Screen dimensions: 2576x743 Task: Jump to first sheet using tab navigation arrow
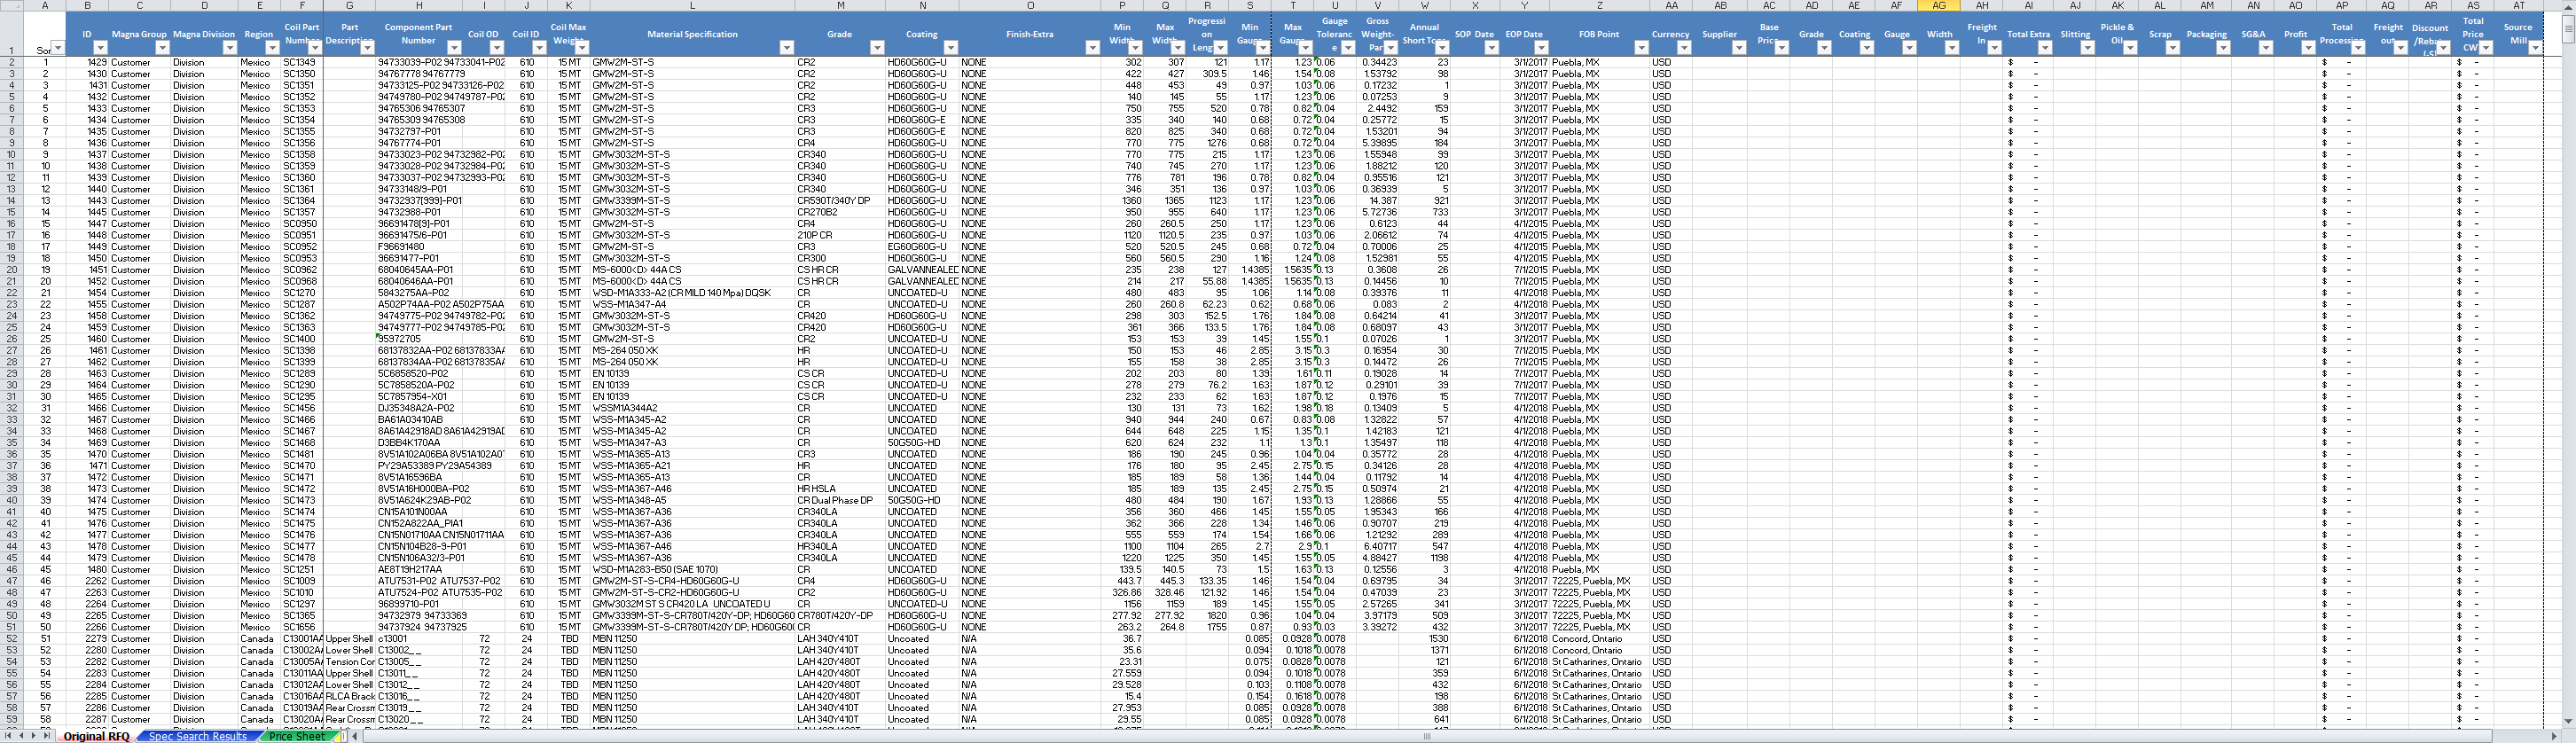click(x=8, y=736)
